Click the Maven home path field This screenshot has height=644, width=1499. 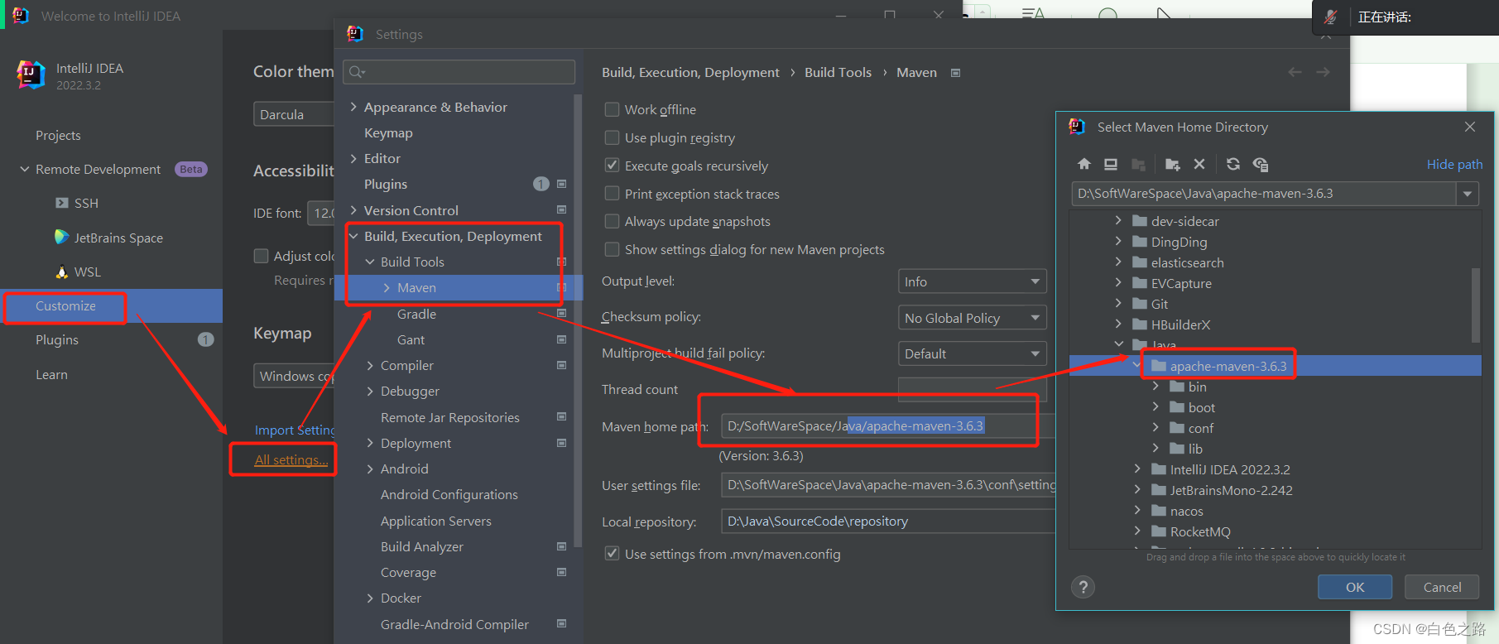click(x=887, y=425)
